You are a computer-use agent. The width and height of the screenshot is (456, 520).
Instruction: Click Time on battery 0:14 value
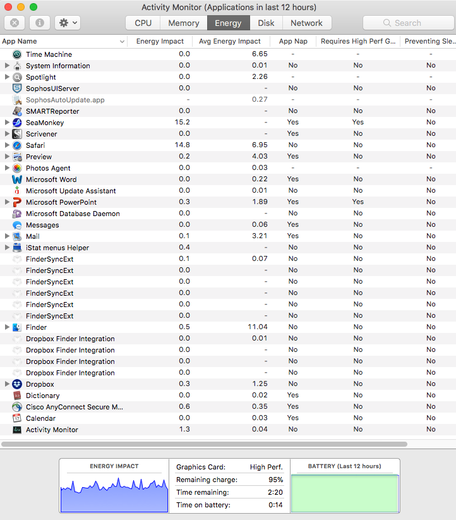tap(275, 505)
